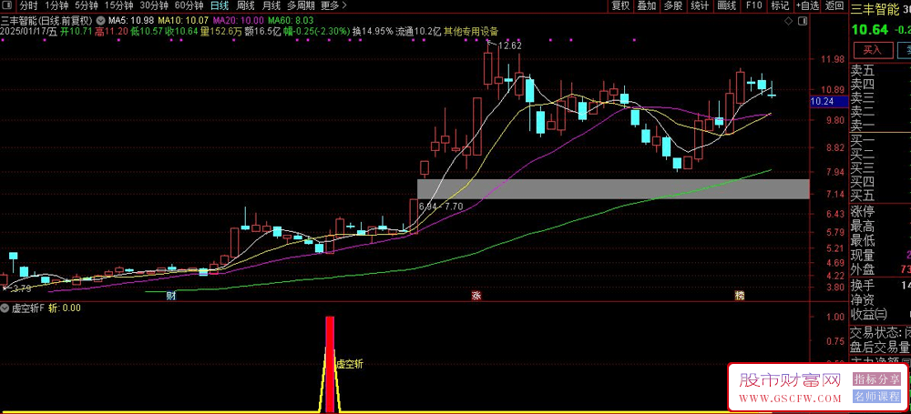Click the 卖一 row label
This screenshot has height=414, width=911.
(x=863, y=126)
